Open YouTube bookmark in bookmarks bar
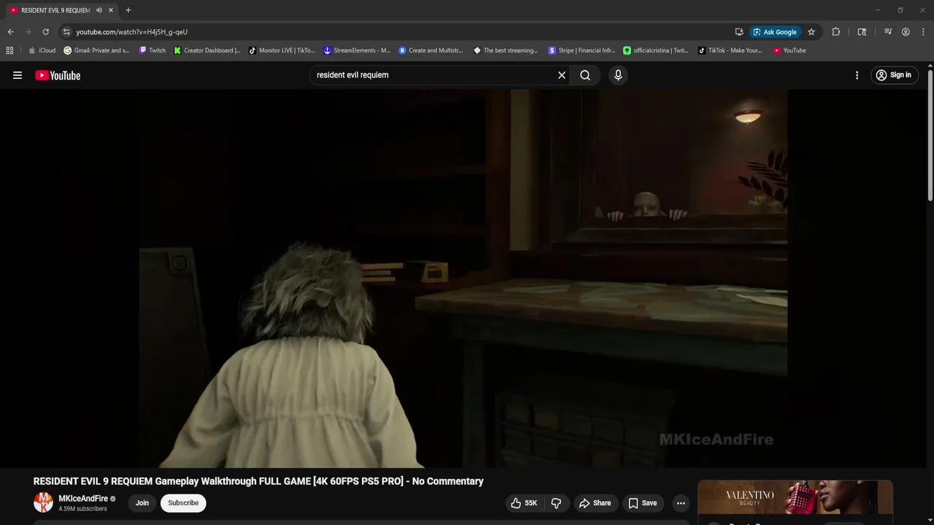Screen dimensions: 934x525 point(790,50)
